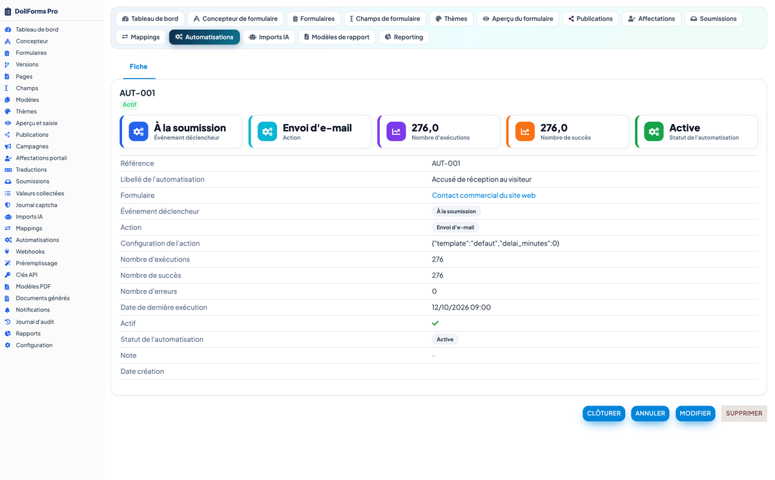Viewport: 775px width, 480px height.
Task: Open the Mappings top navigation tab
Action: [141, 37]
